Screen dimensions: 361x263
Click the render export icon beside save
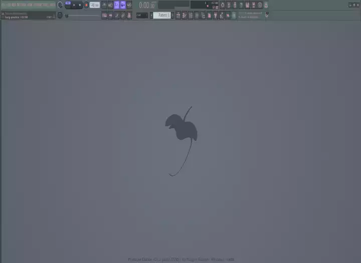254,5
